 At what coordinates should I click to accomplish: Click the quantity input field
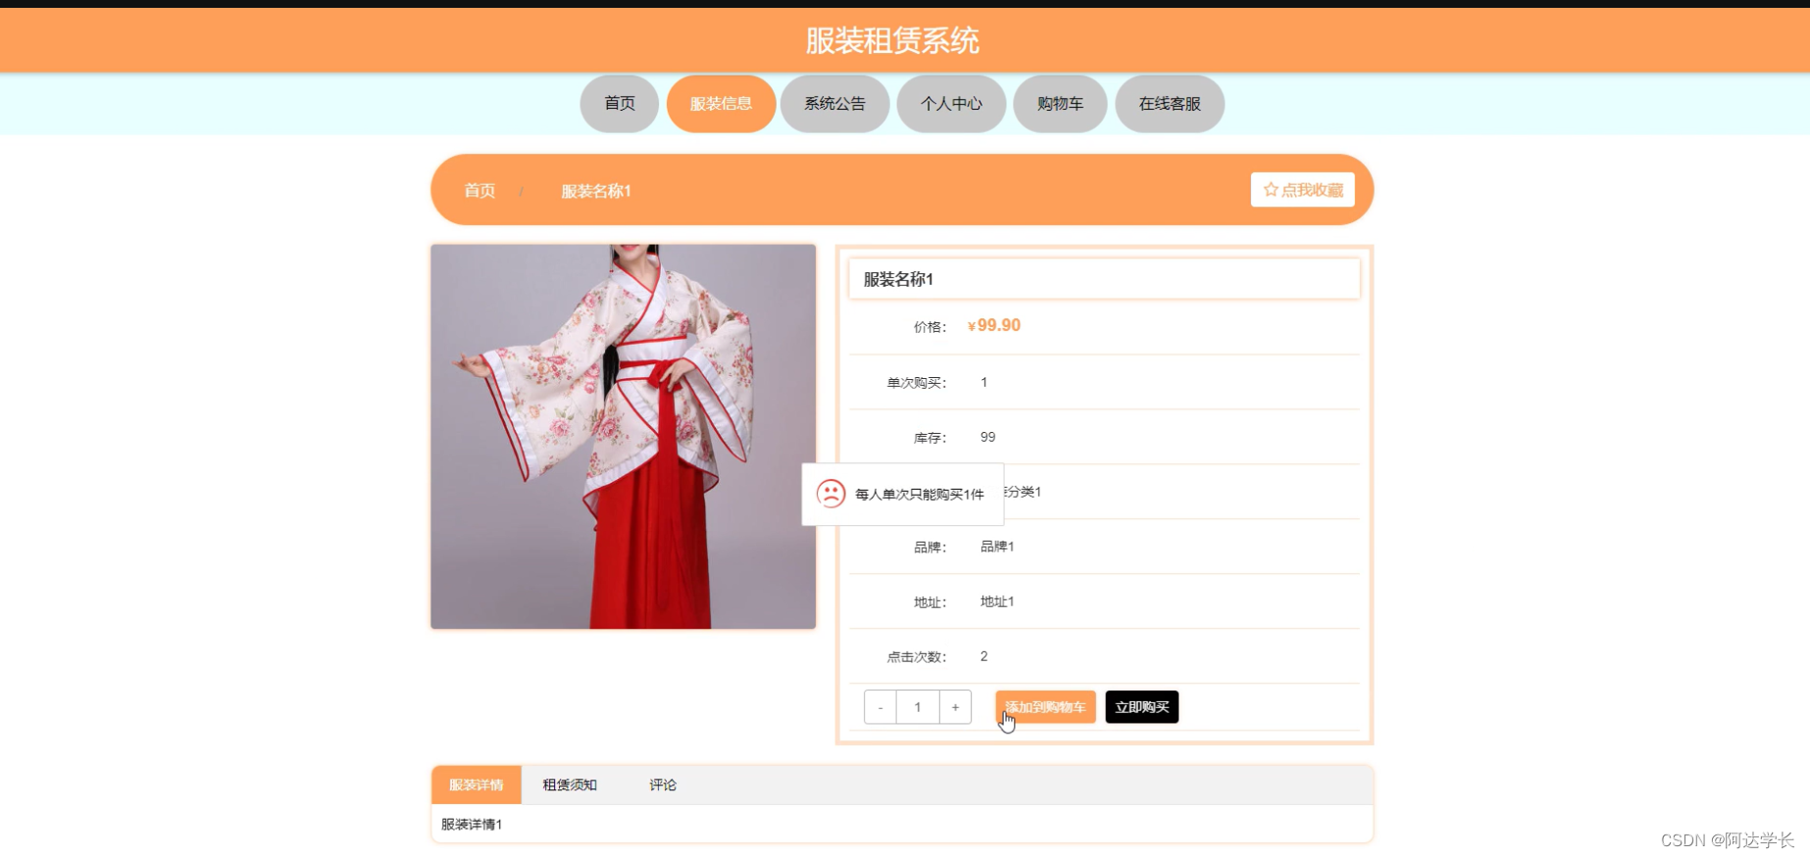(918, 707)
